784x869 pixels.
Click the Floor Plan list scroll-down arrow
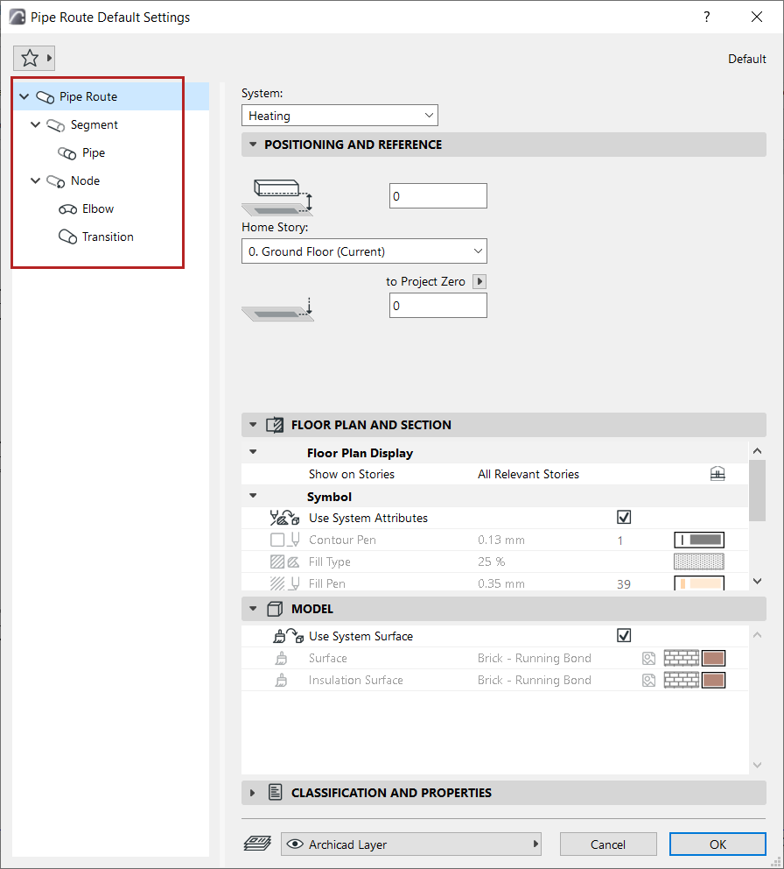pyautogui.click(x=758, y=582)
